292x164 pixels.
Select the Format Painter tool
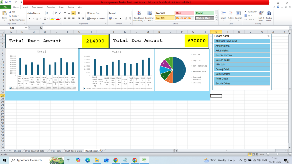(x=17, y=20)
